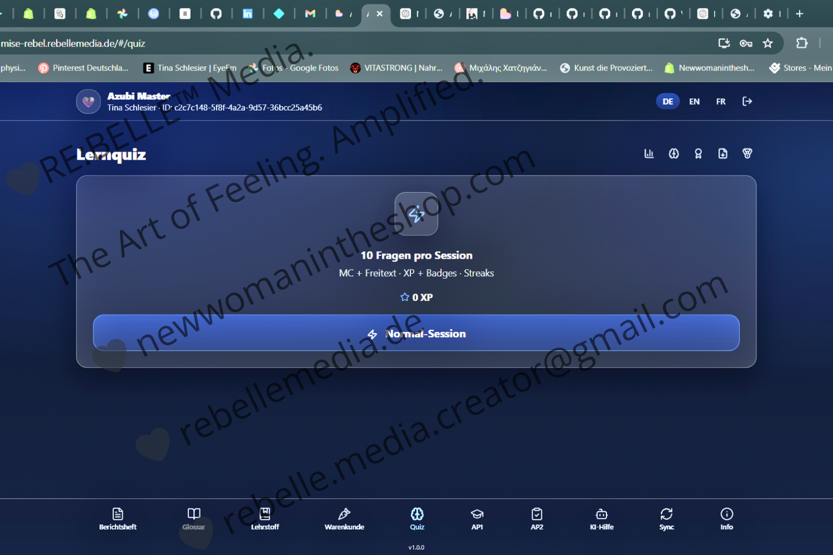
Task: Switch interface language to FR
Action: pyautogui.click(x=721, y=101)
